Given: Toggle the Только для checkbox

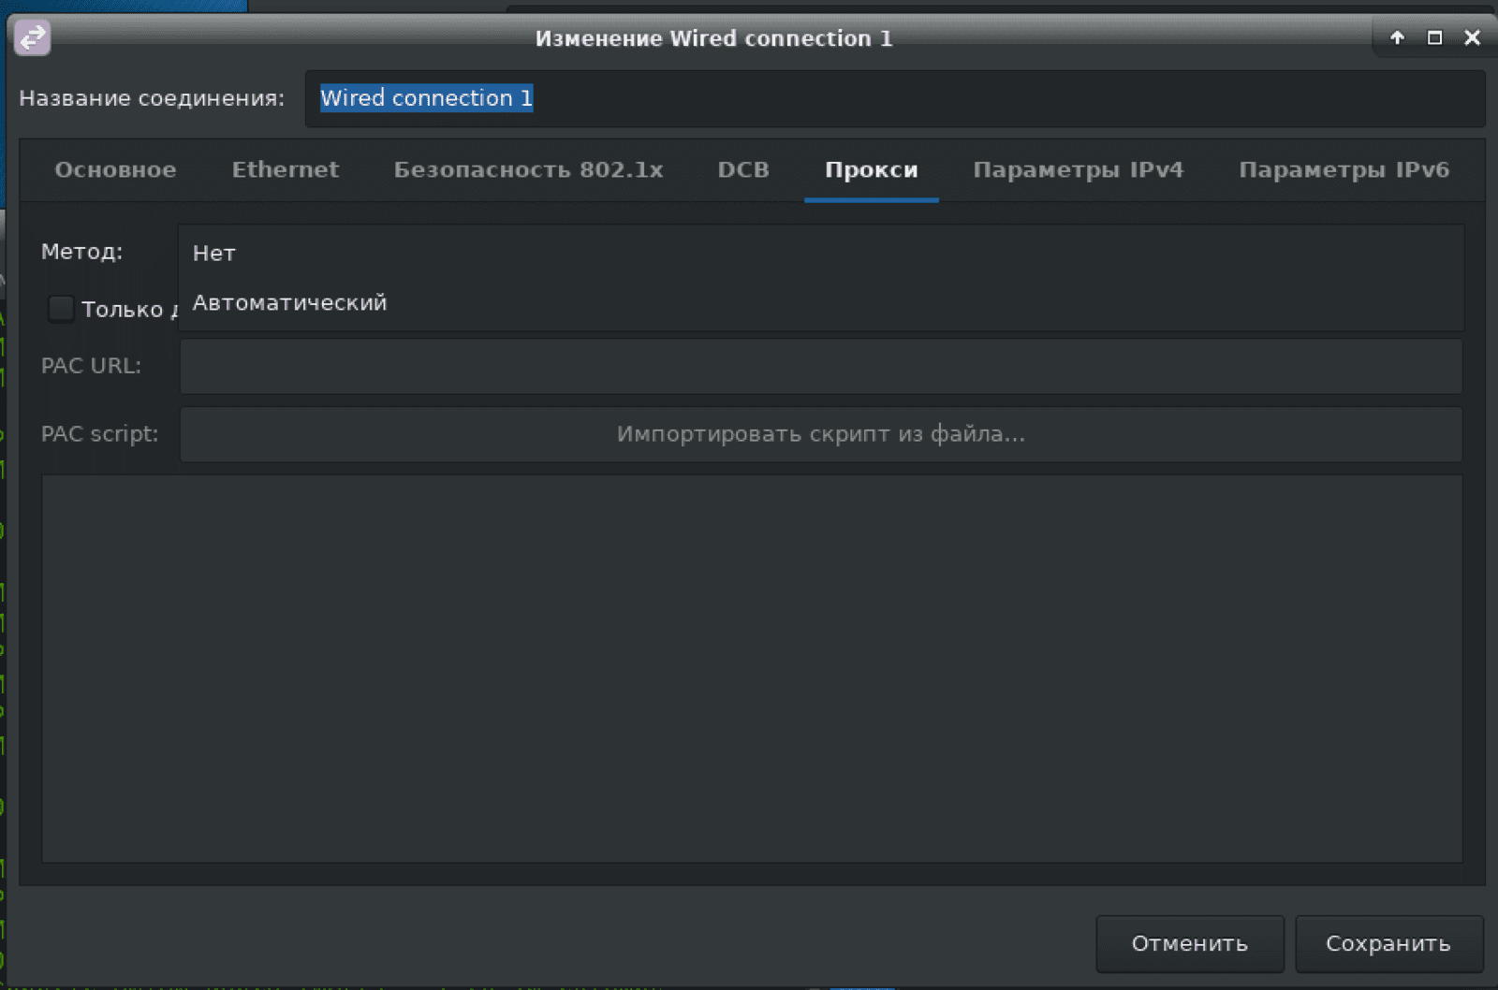Looking at the screenshot, I should (x=61, y=309).
